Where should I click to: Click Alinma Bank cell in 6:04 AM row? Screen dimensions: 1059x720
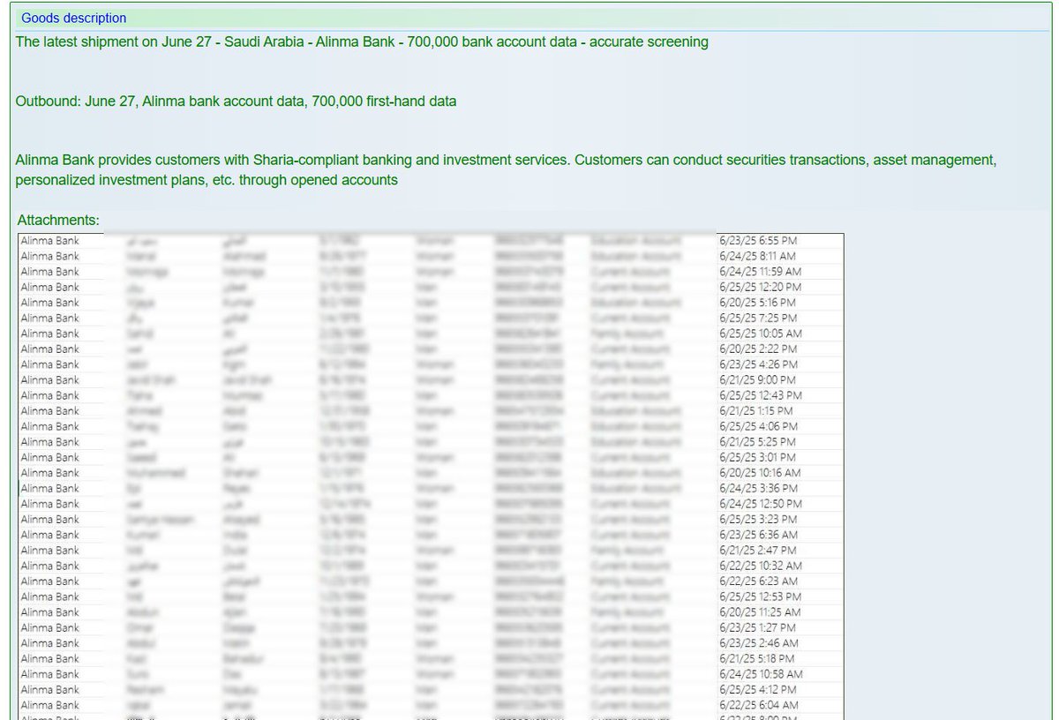(49, 705)
